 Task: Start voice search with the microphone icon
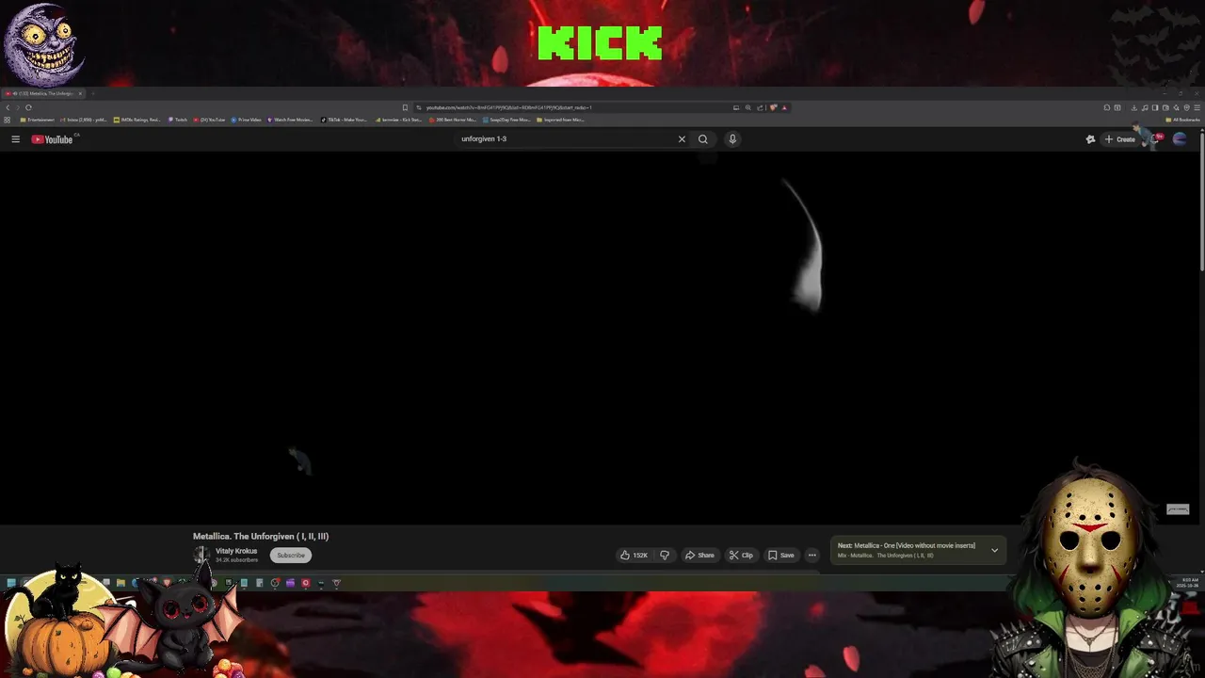coord(732,139)
